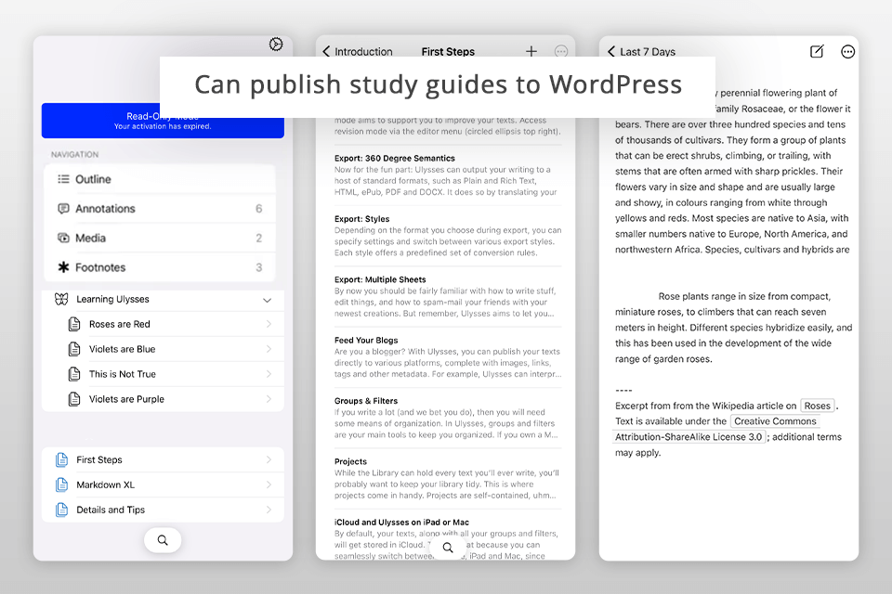Click the Learning Ulysses butterfly icon
The height and width of the screenshot is (594, 892).
[61, 299]
